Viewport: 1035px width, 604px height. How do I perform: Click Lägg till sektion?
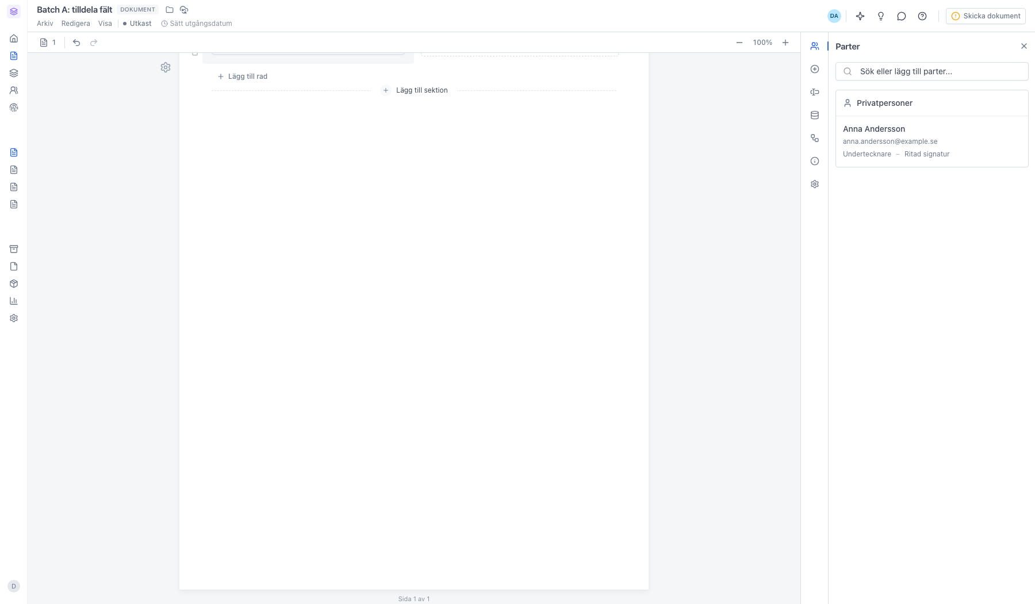(415, 90)
